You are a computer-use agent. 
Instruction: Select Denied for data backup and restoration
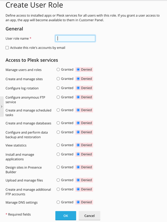pos(78,132)
